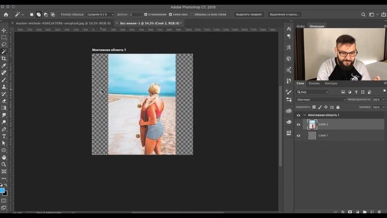Hide the Слой 2 layer
387x218 pixels.
tap(298, 125)
